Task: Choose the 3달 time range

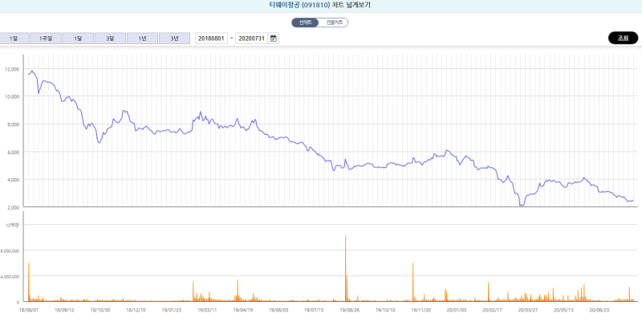Action: tap(110, 39)
